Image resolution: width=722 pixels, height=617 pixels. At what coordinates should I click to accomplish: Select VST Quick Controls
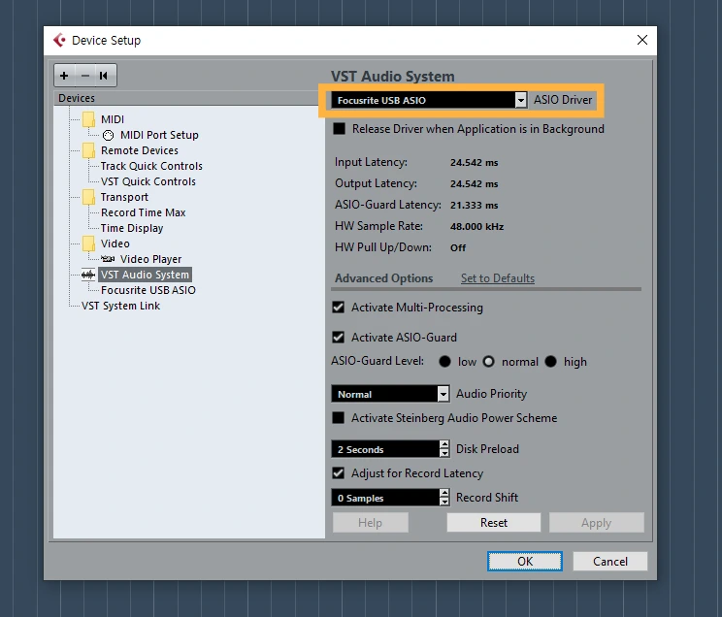148,181
